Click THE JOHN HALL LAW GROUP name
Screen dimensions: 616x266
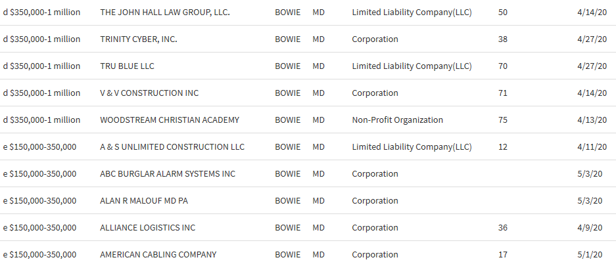click(165, 12)
